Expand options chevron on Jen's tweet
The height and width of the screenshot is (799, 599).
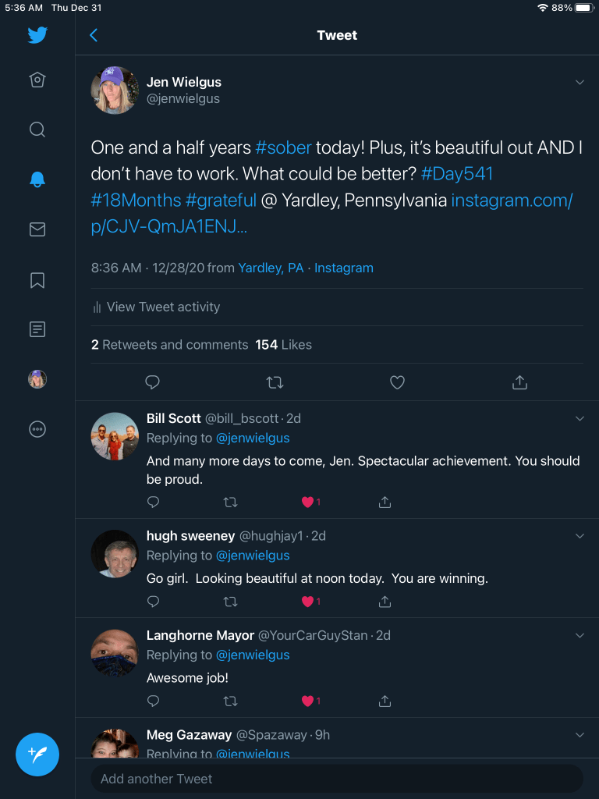(580, 82)
